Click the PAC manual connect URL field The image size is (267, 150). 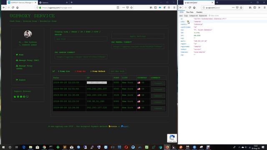(138, 46)
